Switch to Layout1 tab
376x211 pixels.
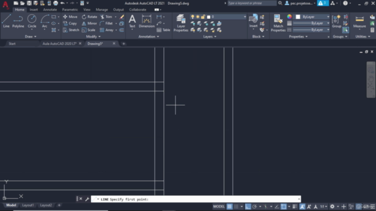(28, 205)
